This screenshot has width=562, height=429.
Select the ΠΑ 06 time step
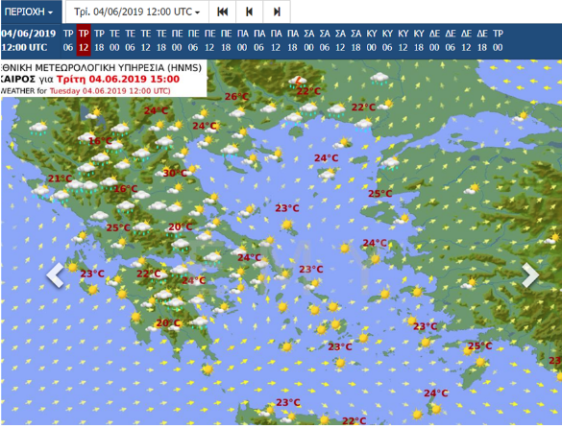click(259, 40)
